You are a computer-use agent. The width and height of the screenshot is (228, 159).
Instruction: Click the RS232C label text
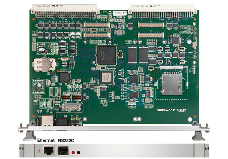[x=66, y=141]
